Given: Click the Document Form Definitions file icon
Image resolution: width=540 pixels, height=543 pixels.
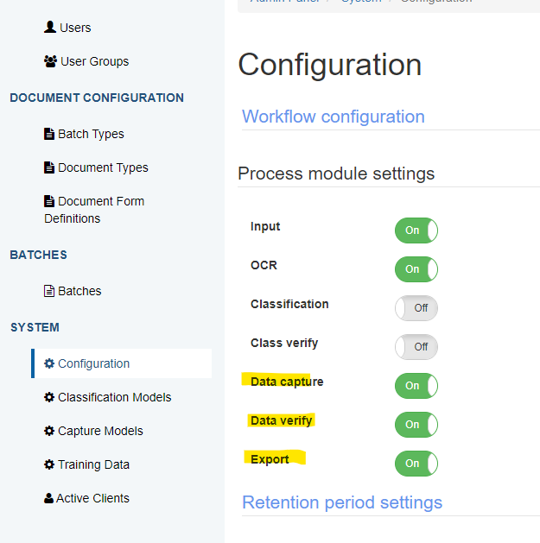Looking at the screenshot, I should [49, 201].
